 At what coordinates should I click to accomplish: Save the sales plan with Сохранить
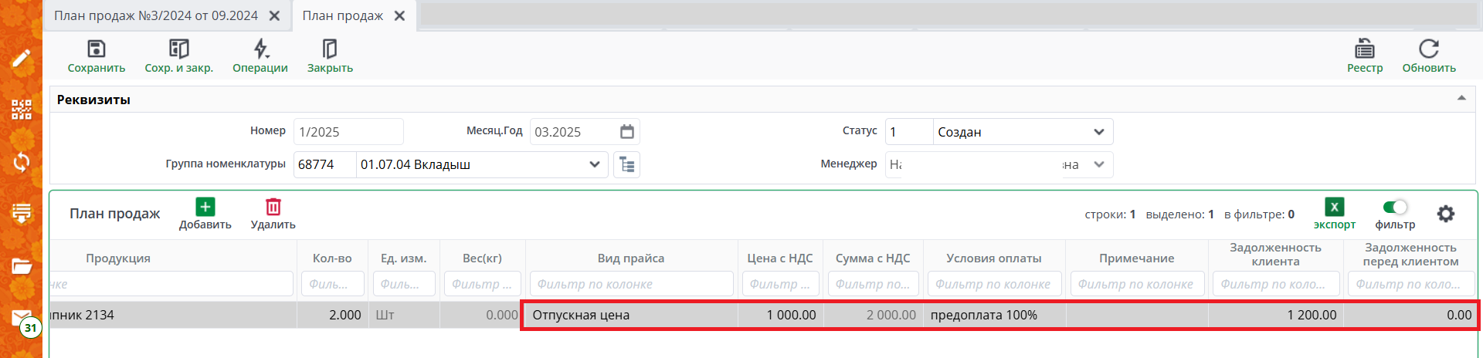click(x=96, y=56)
